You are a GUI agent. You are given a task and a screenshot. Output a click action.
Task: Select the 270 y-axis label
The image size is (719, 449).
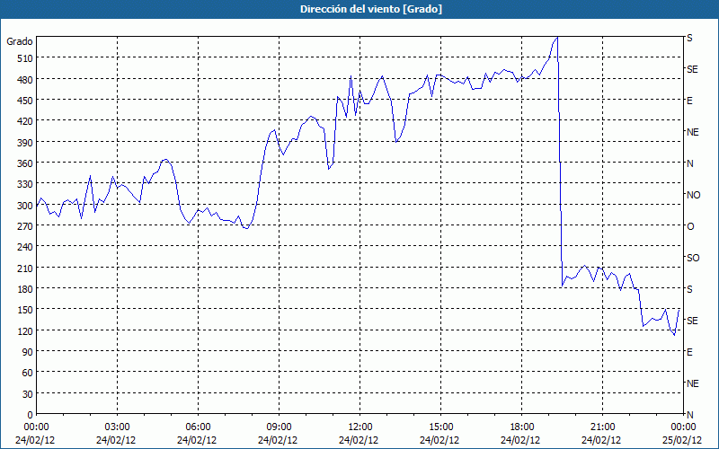[25, 226]
